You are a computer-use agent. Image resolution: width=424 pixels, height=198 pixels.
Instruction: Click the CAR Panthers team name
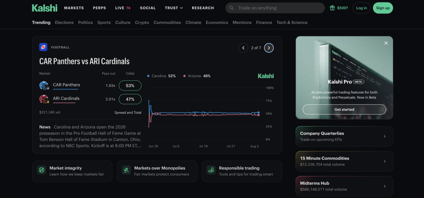[67, 85]
